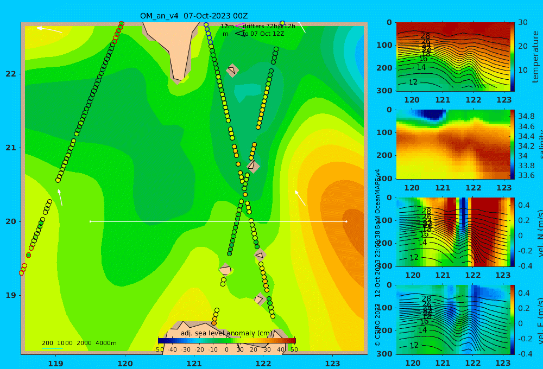Select the 'to 07 Oct 12Z' legend text
Screen dimensions: 543x369
point(263,34)
